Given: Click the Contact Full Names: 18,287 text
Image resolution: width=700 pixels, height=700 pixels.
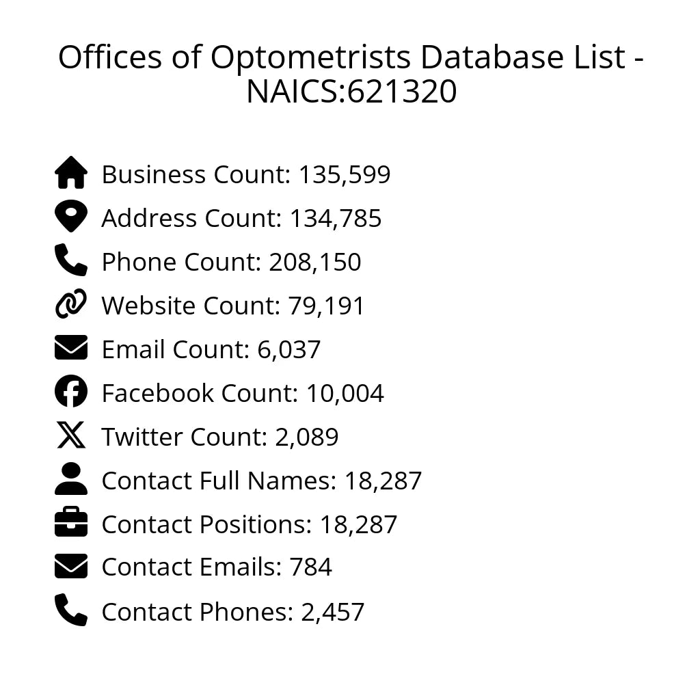Looking at the screenshot, I should coord(262,481).
